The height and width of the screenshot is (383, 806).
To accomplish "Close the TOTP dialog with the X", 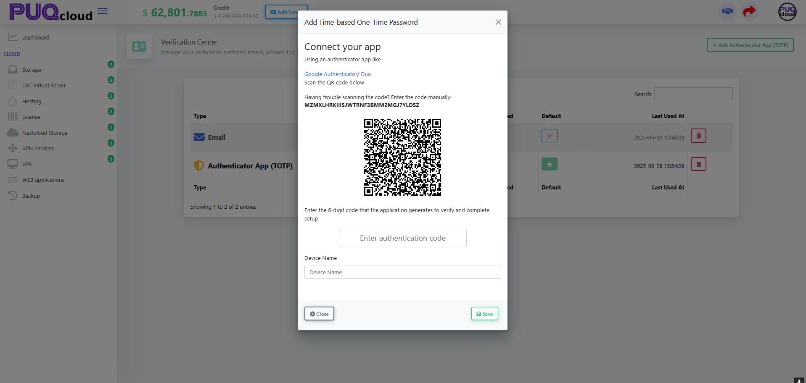I will point(498,22).
